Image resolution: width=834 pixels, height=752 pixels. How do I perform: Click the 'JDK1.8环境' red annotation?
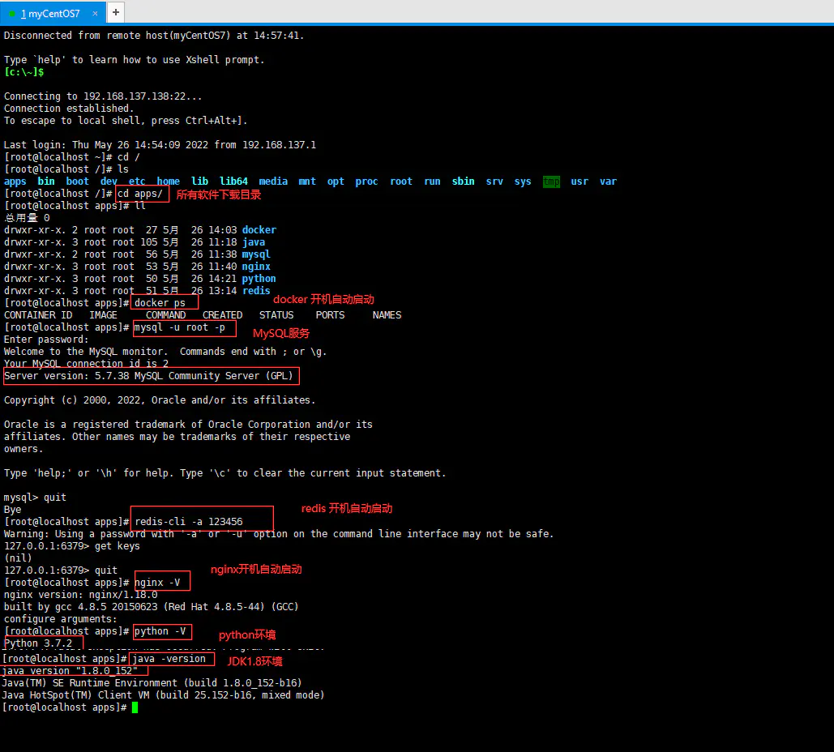click(x=254, y=661)
